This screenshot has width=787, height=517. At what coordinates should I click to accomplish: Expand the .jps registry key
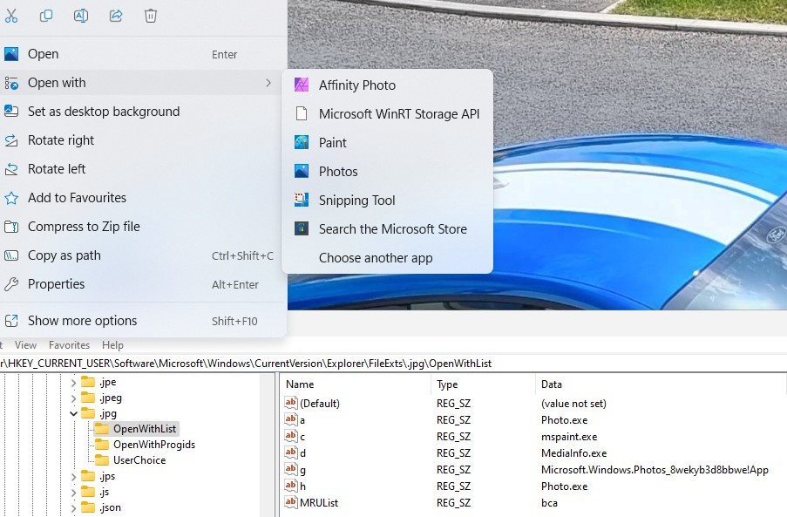pos(73,476)
